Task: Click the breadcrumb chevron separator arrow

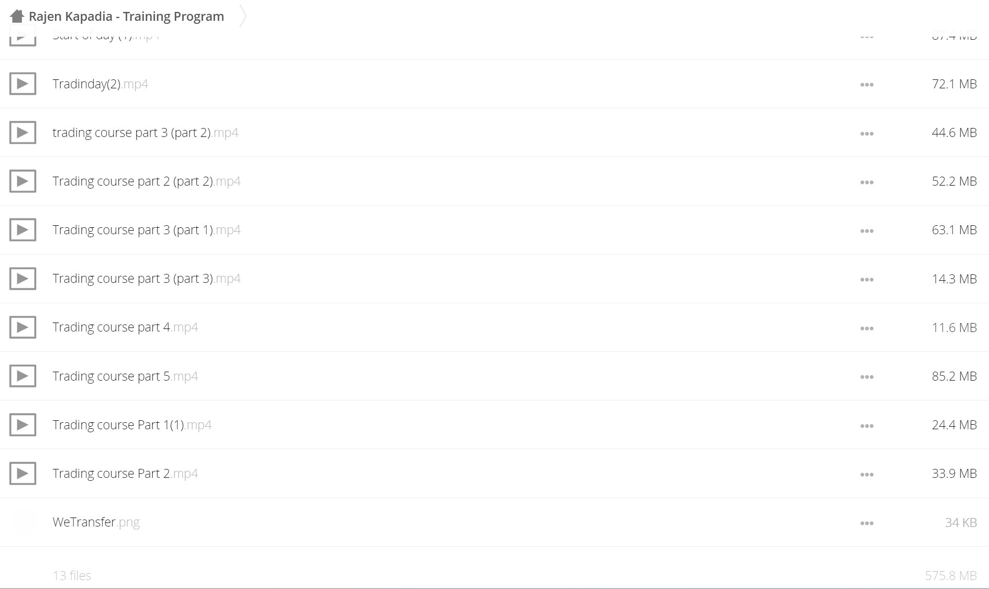Action: pos(243,16)
